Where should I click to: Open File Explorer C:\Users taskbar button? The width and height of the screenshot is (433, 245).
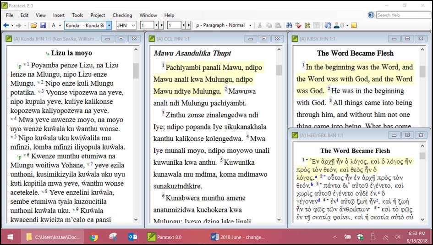pos(53,237)
